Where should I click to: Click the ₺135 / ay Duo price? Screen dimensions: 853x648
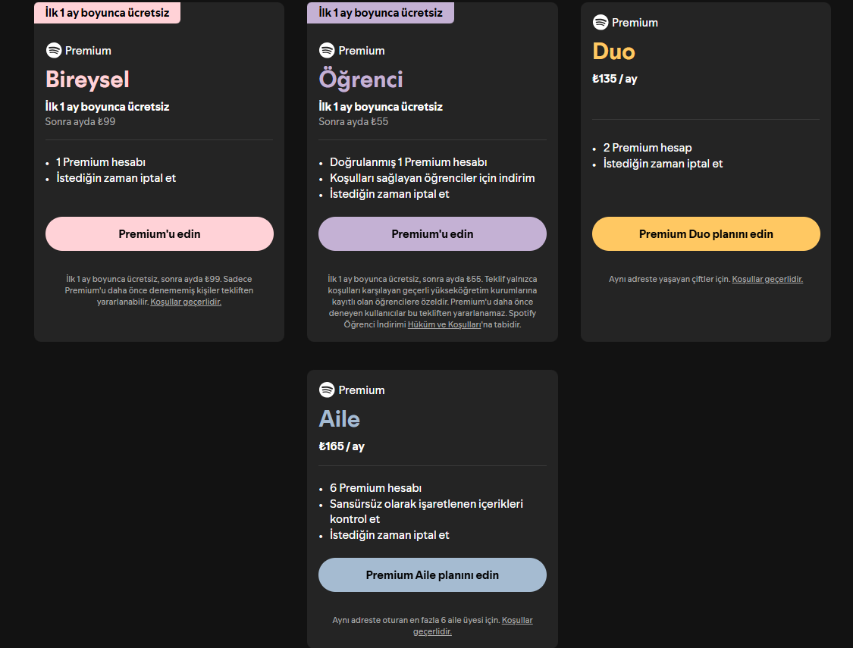click(614, 79)
